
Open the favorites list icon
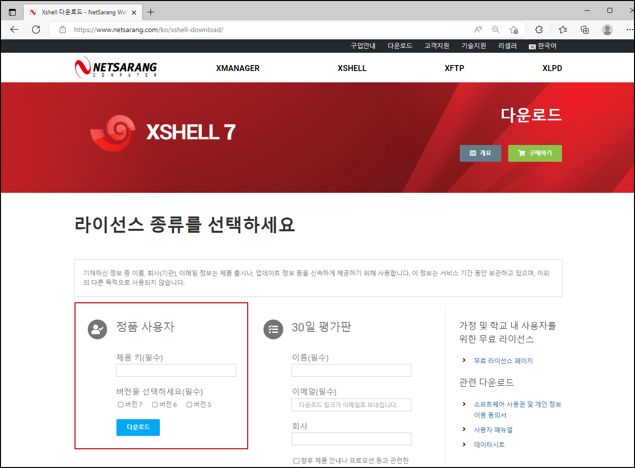pyautogui.click(x=563, y=30)
